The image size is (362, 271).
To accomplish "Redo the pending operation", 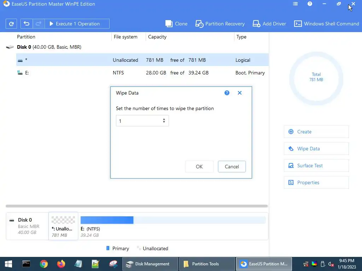I will point(39,24).
